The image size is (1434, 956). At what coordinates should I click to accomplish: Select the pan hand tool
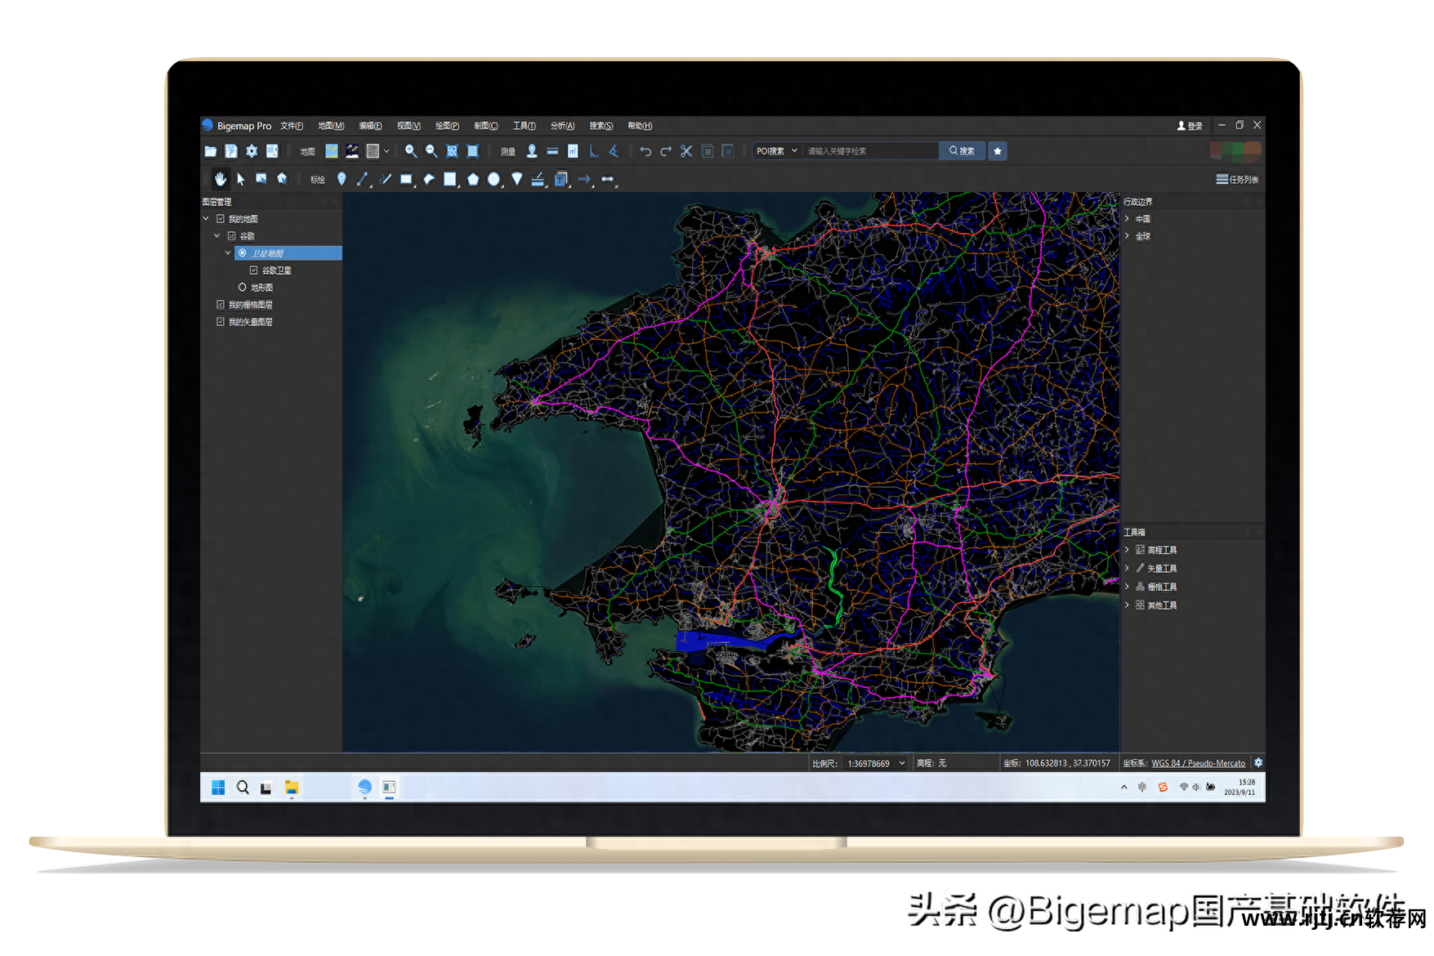pos(221,179)
